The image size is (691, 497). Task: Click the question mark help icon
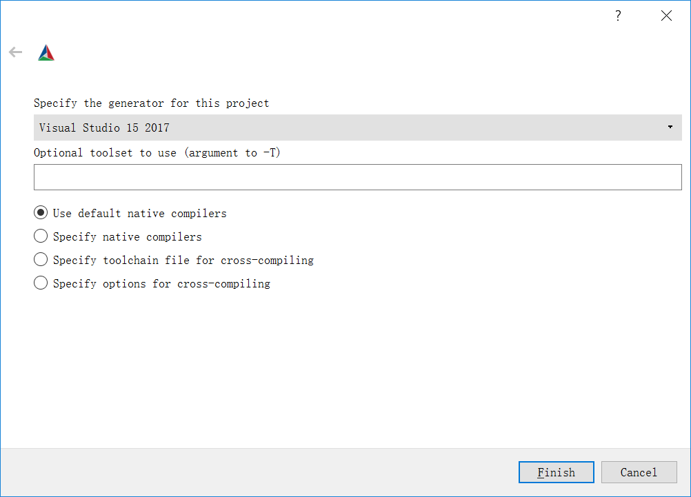point(618,16)
